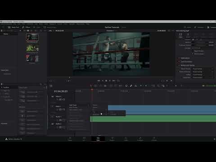The image size is (216, 162).
Task: Select the Trim edit mode tool
Action: [x=96, y=86]
